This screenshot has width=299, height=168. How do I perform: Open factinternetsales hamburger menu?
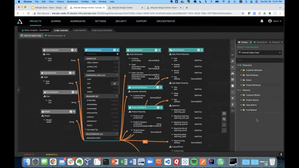[118, 50]
